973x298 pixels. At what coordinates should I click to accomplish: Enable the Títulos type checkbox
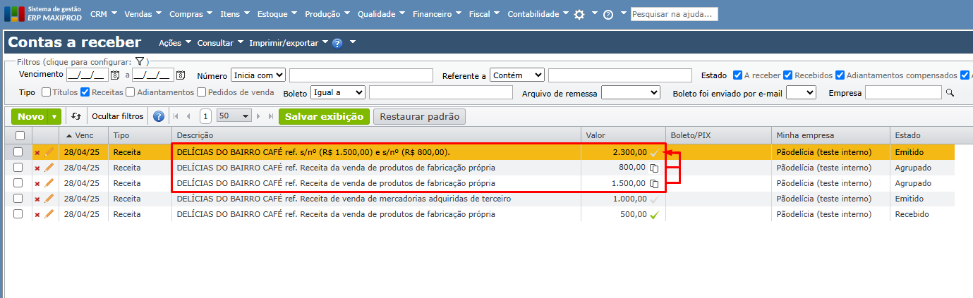tap(47, 92)
